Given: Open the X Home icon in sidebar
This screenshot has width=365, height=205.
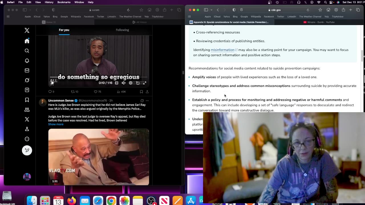Looking at the screenshot, I should point(27,41).
